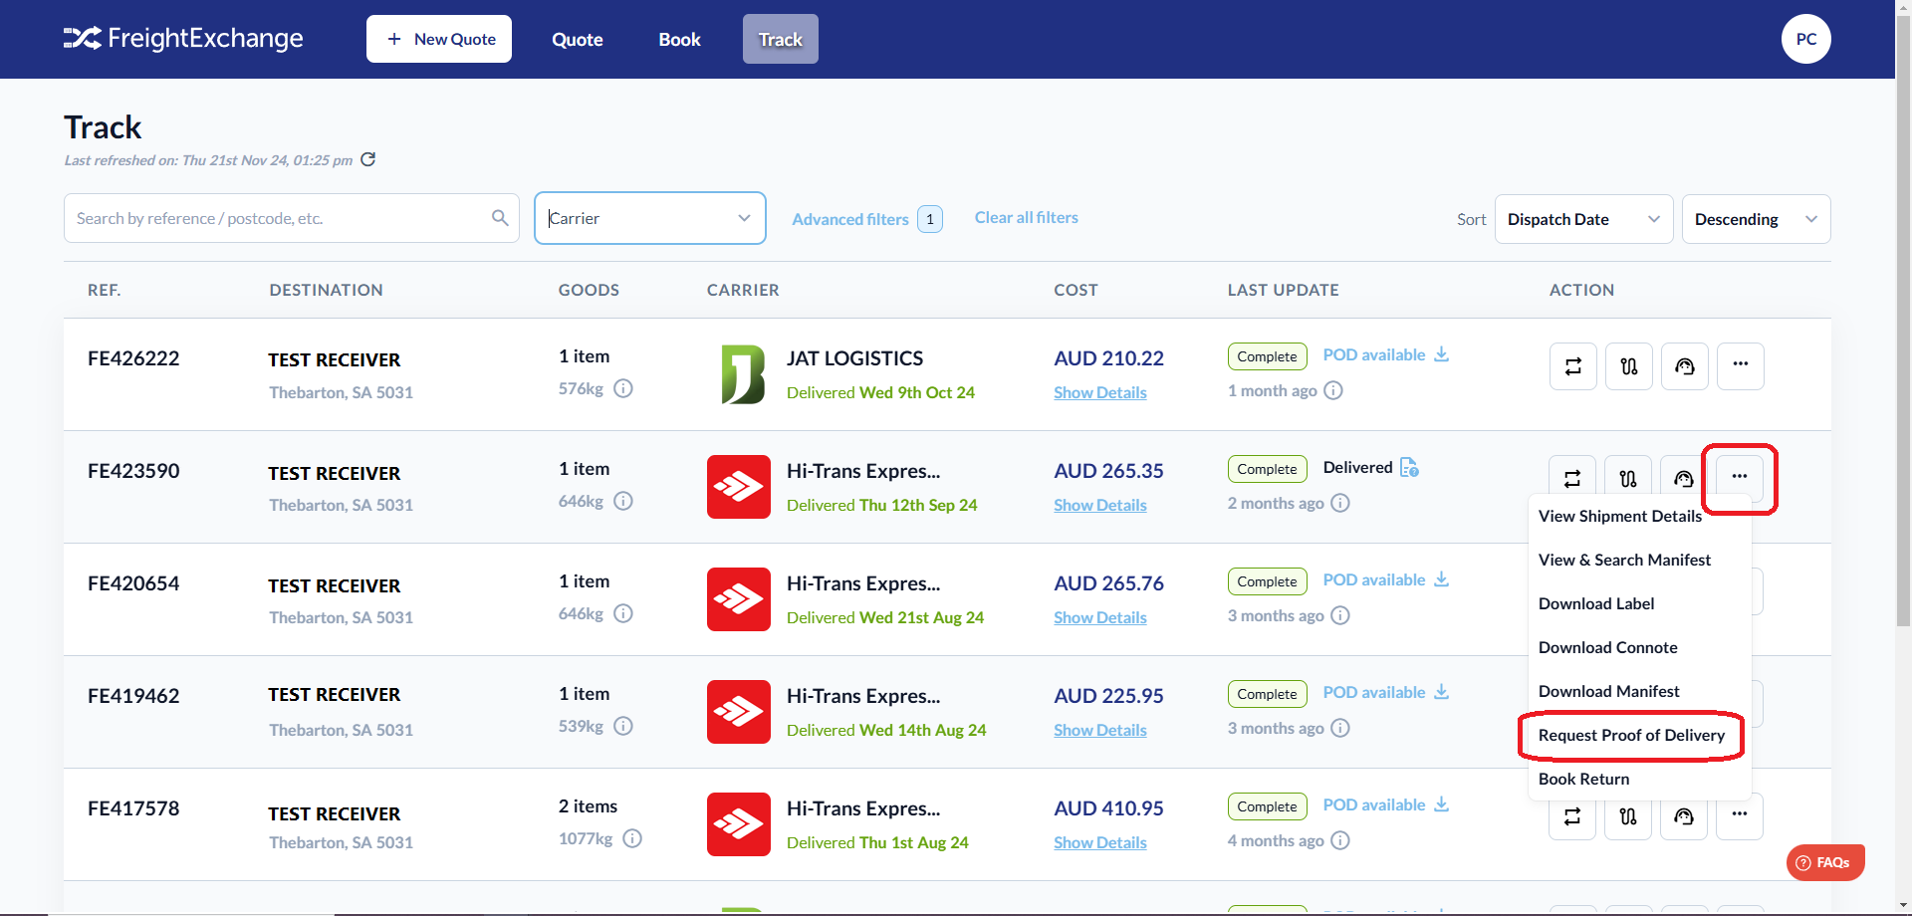This screenshot has width=1912, height=916.
Task: Open the route tracking icon for FE423590
Action: pos(1628,477)
